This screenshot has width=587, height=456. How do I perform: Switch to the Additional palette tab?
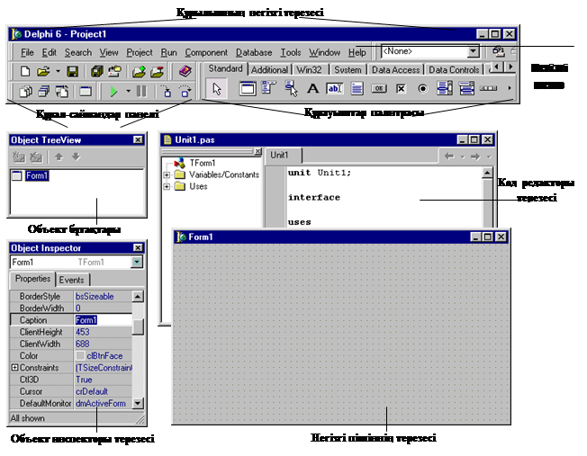[269, 70]
